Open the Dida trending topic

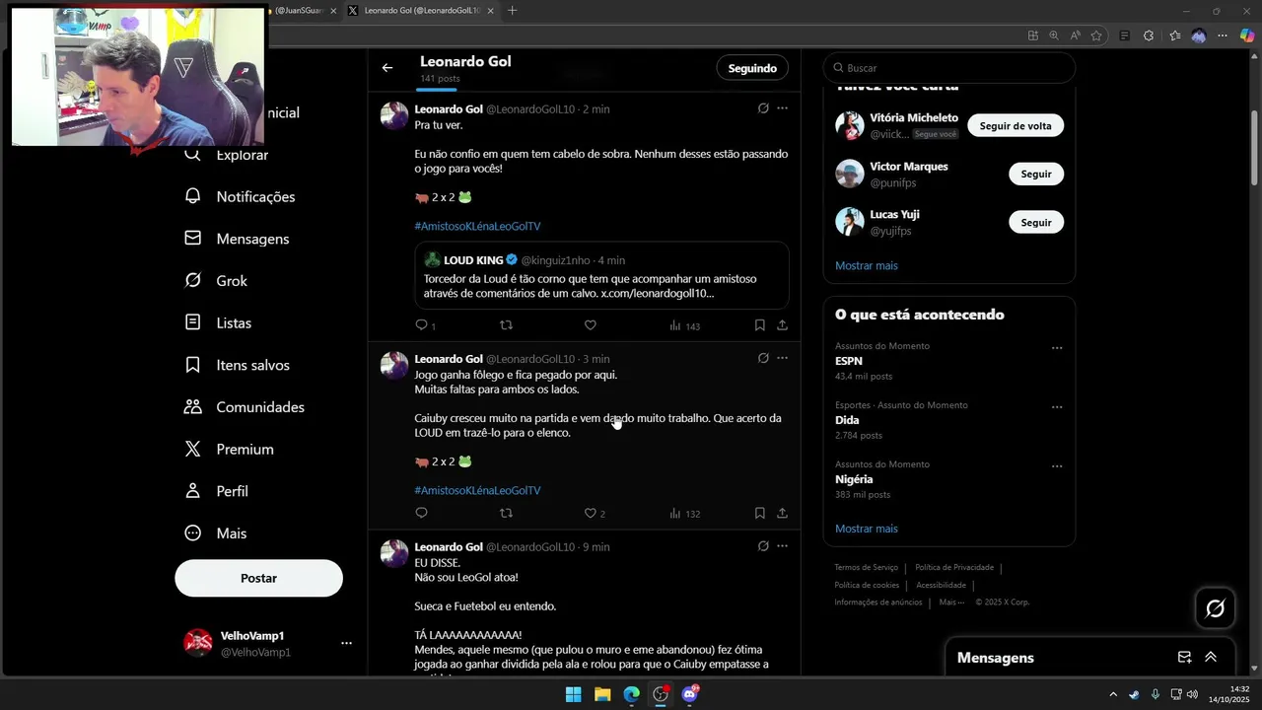[948, 420]
